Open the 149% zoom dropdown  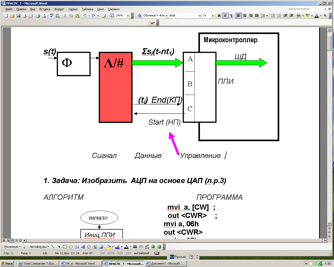pos(128,16)
